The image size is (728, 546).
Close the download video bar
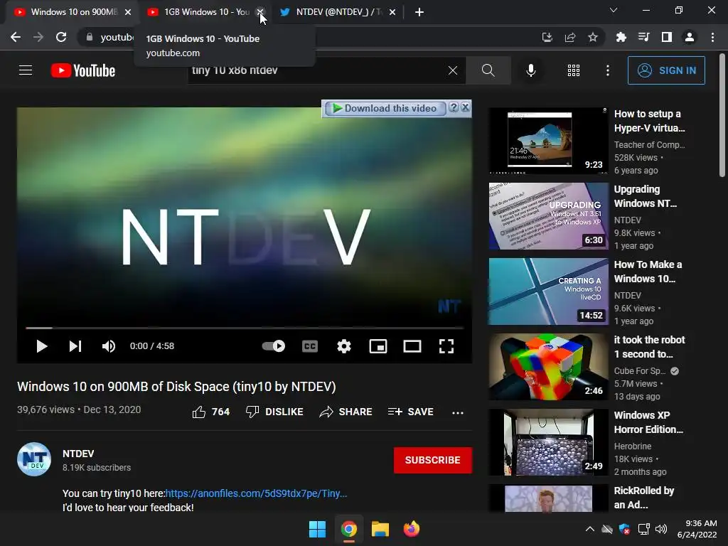465,108
